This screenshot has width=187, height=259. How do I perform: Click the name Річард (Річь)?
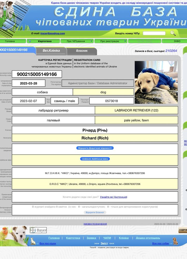[95, 130]
